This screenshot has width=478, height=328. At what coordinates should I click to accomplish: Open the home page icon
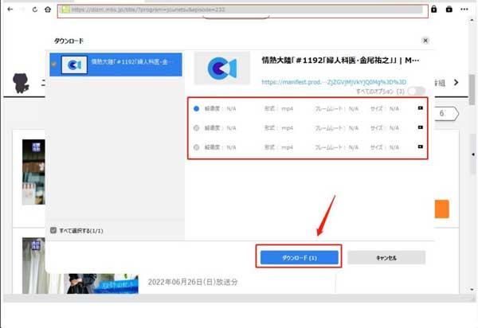pos(48,10)
